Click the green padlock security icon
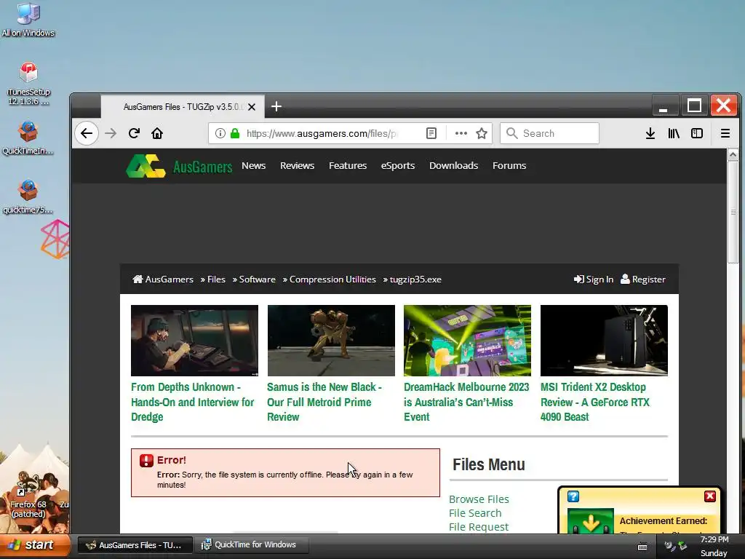Viewport: 745px width, 559px height. (235, 133)
